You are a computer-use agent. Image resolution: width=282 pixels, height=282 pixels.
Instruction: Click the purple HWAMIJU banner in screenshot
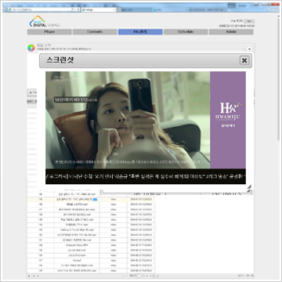tap(228, 120)
